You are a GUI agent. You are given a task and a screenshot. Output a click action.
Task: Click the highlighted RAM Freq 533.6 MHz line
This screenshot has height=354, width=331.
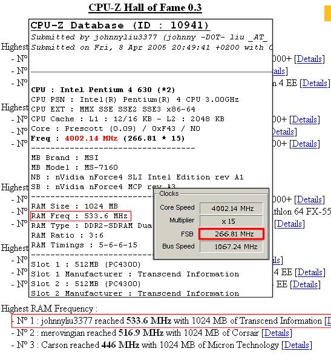[x=80, y=216]
